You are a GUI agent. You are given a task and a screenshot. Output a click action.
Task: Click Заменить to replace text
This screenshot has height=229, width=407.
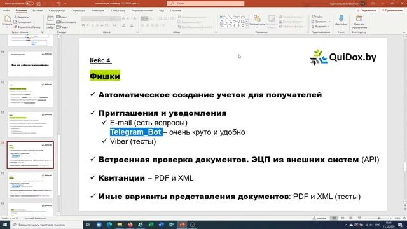tap(319, 22)
